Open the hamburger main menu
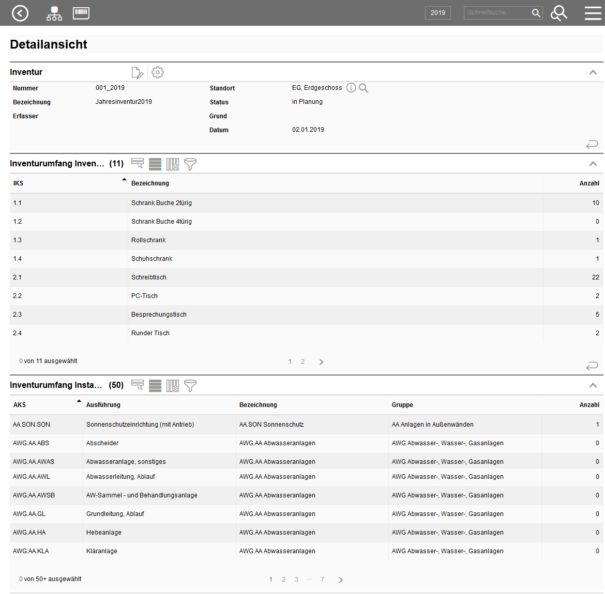 tap(593, 13)
